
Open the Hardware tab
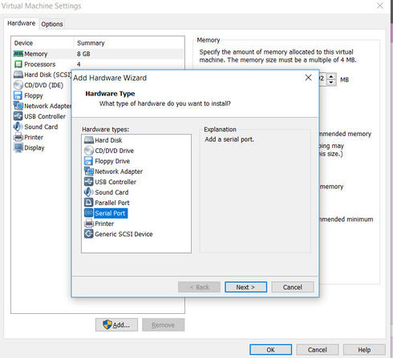pyautogui.click(x=22, y=23)
